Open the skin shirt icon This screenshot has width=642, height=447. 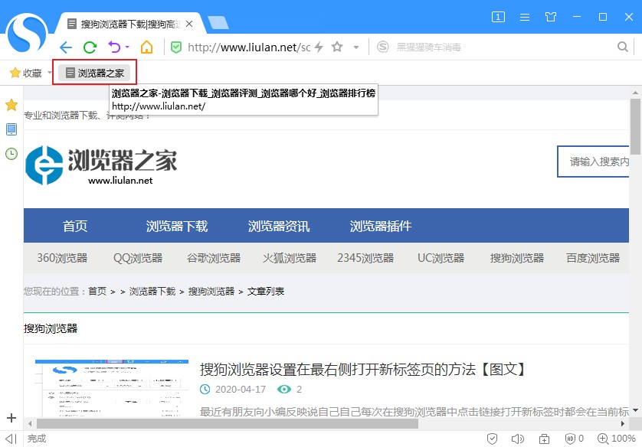551,17
